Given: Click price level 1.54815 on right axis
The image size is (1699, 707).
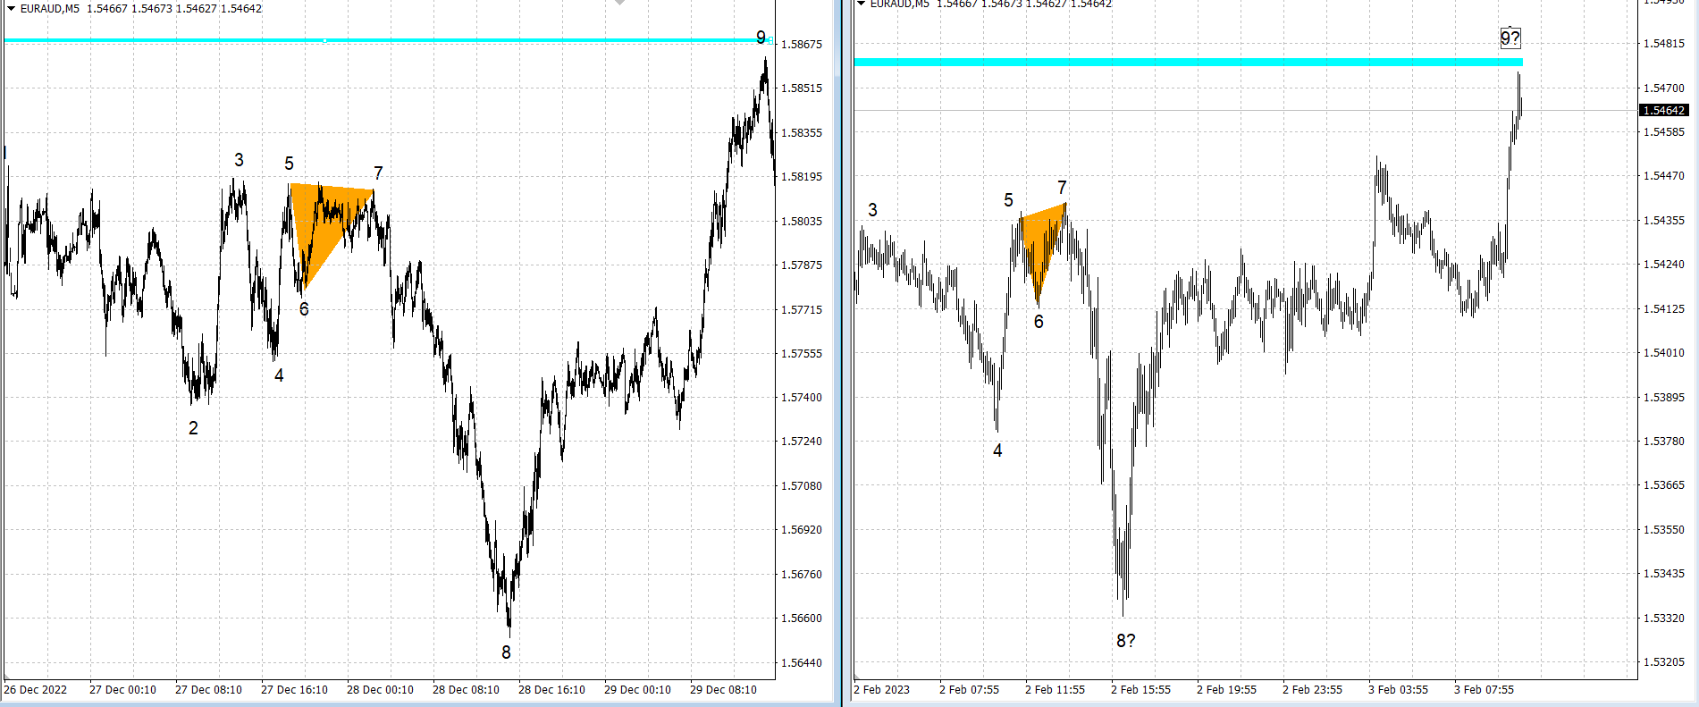Looking at the screenshot, I should (1664, 43).
